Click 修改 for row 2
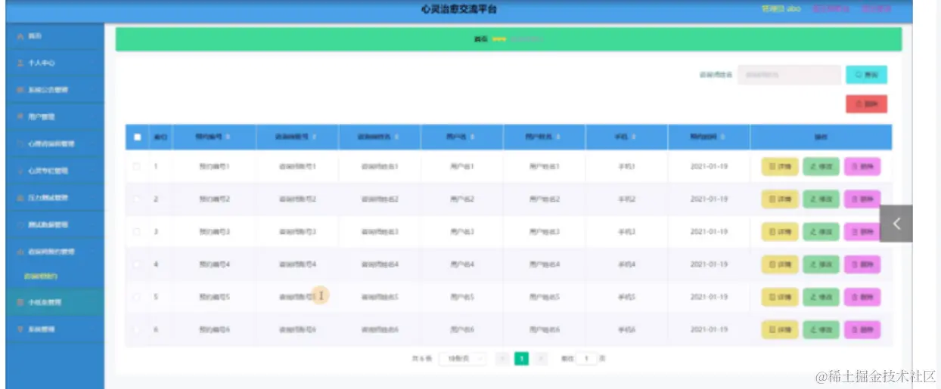The image size is (941, 389). (x=821, y=199)
